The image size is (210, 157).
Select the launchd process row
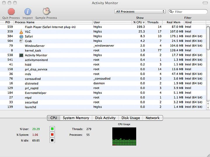click(103, 107)
